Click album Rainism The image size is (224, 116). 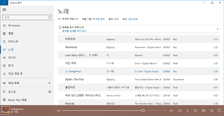tap(139, 55)
